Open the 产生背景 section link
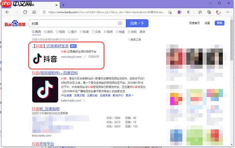The height and width of the screenshot is (148, 235). pyautogui.click(x=66, y=96)
